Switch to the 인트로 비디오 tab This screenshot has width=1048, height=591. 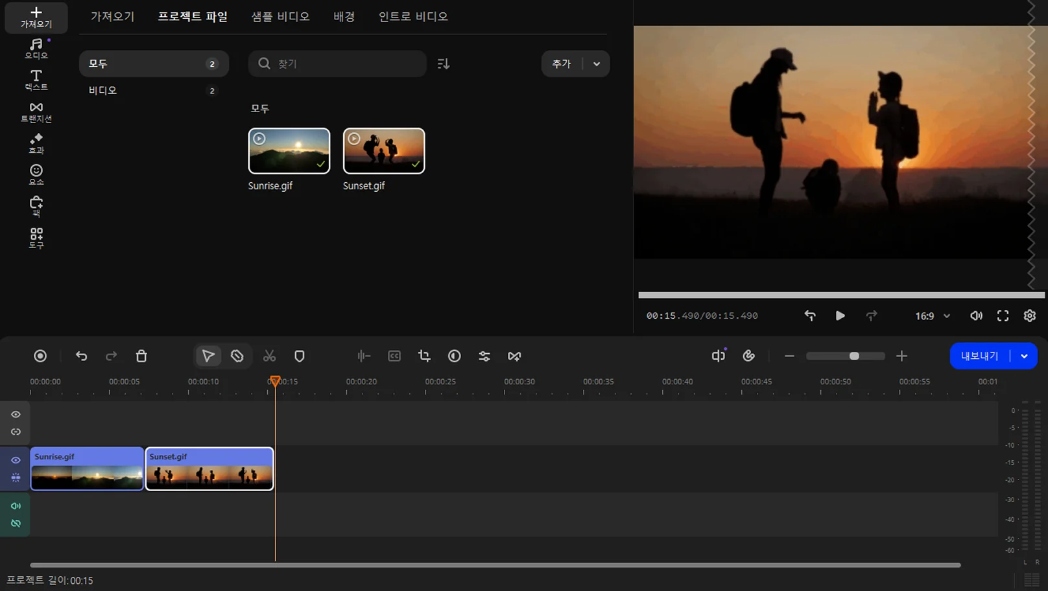coord(413,16)
